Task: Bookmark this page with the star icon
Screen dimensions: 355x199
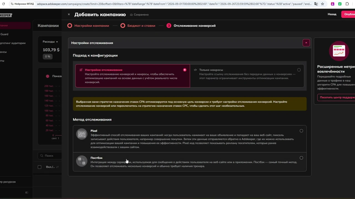Action: click(323, 4)
